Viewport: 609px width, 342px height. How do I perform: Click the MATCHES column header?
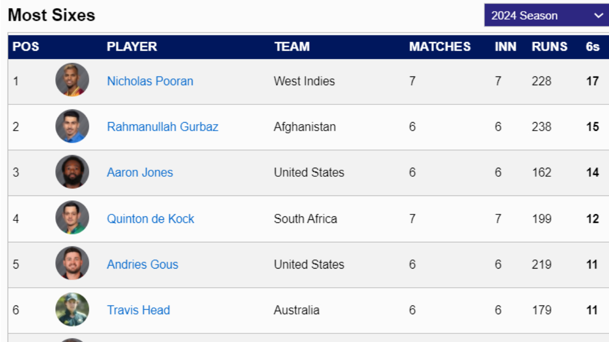point(439,47)
